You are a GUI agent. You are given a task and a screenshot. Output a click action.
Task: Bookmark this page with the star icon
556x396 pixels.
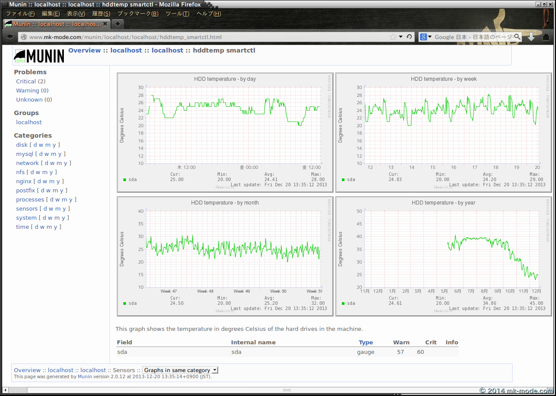pos(393,37)
